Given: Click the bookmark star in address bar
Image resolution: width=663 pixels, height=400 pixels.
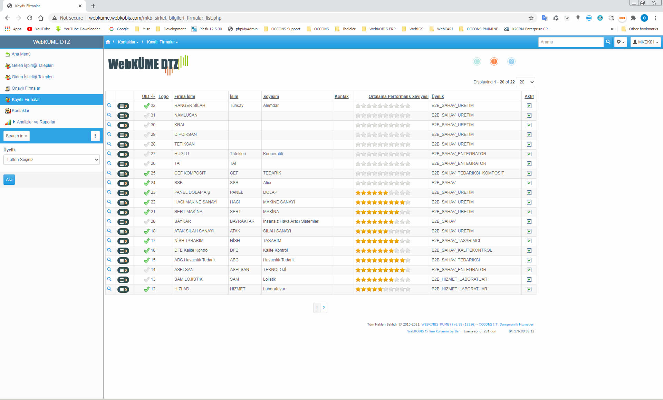Looking at the screenshot, I should [x=531, y=18].
